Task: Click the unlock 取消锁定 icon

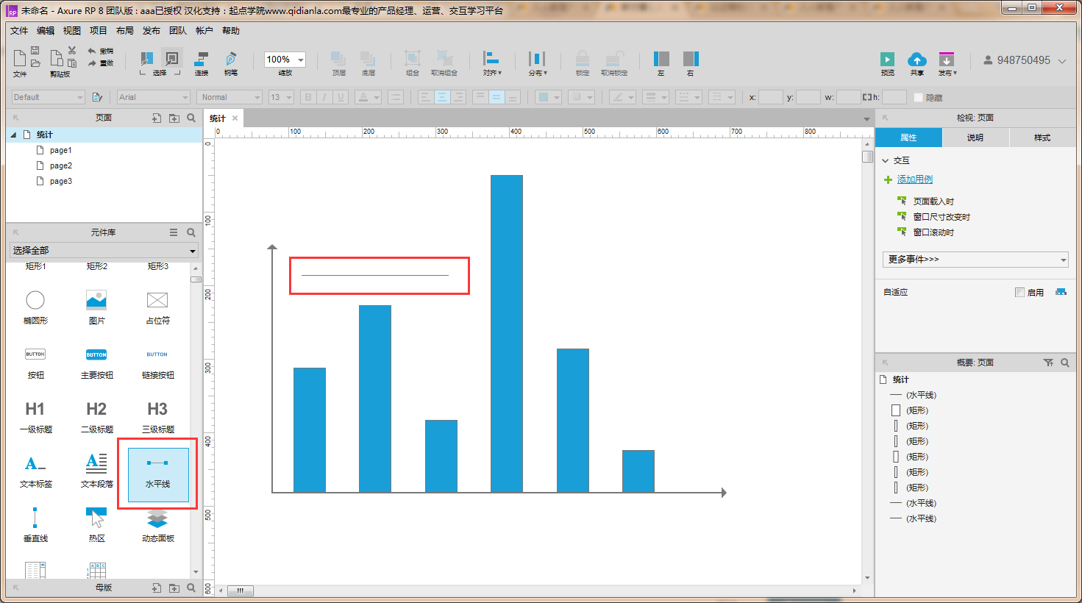Action: 614,59
